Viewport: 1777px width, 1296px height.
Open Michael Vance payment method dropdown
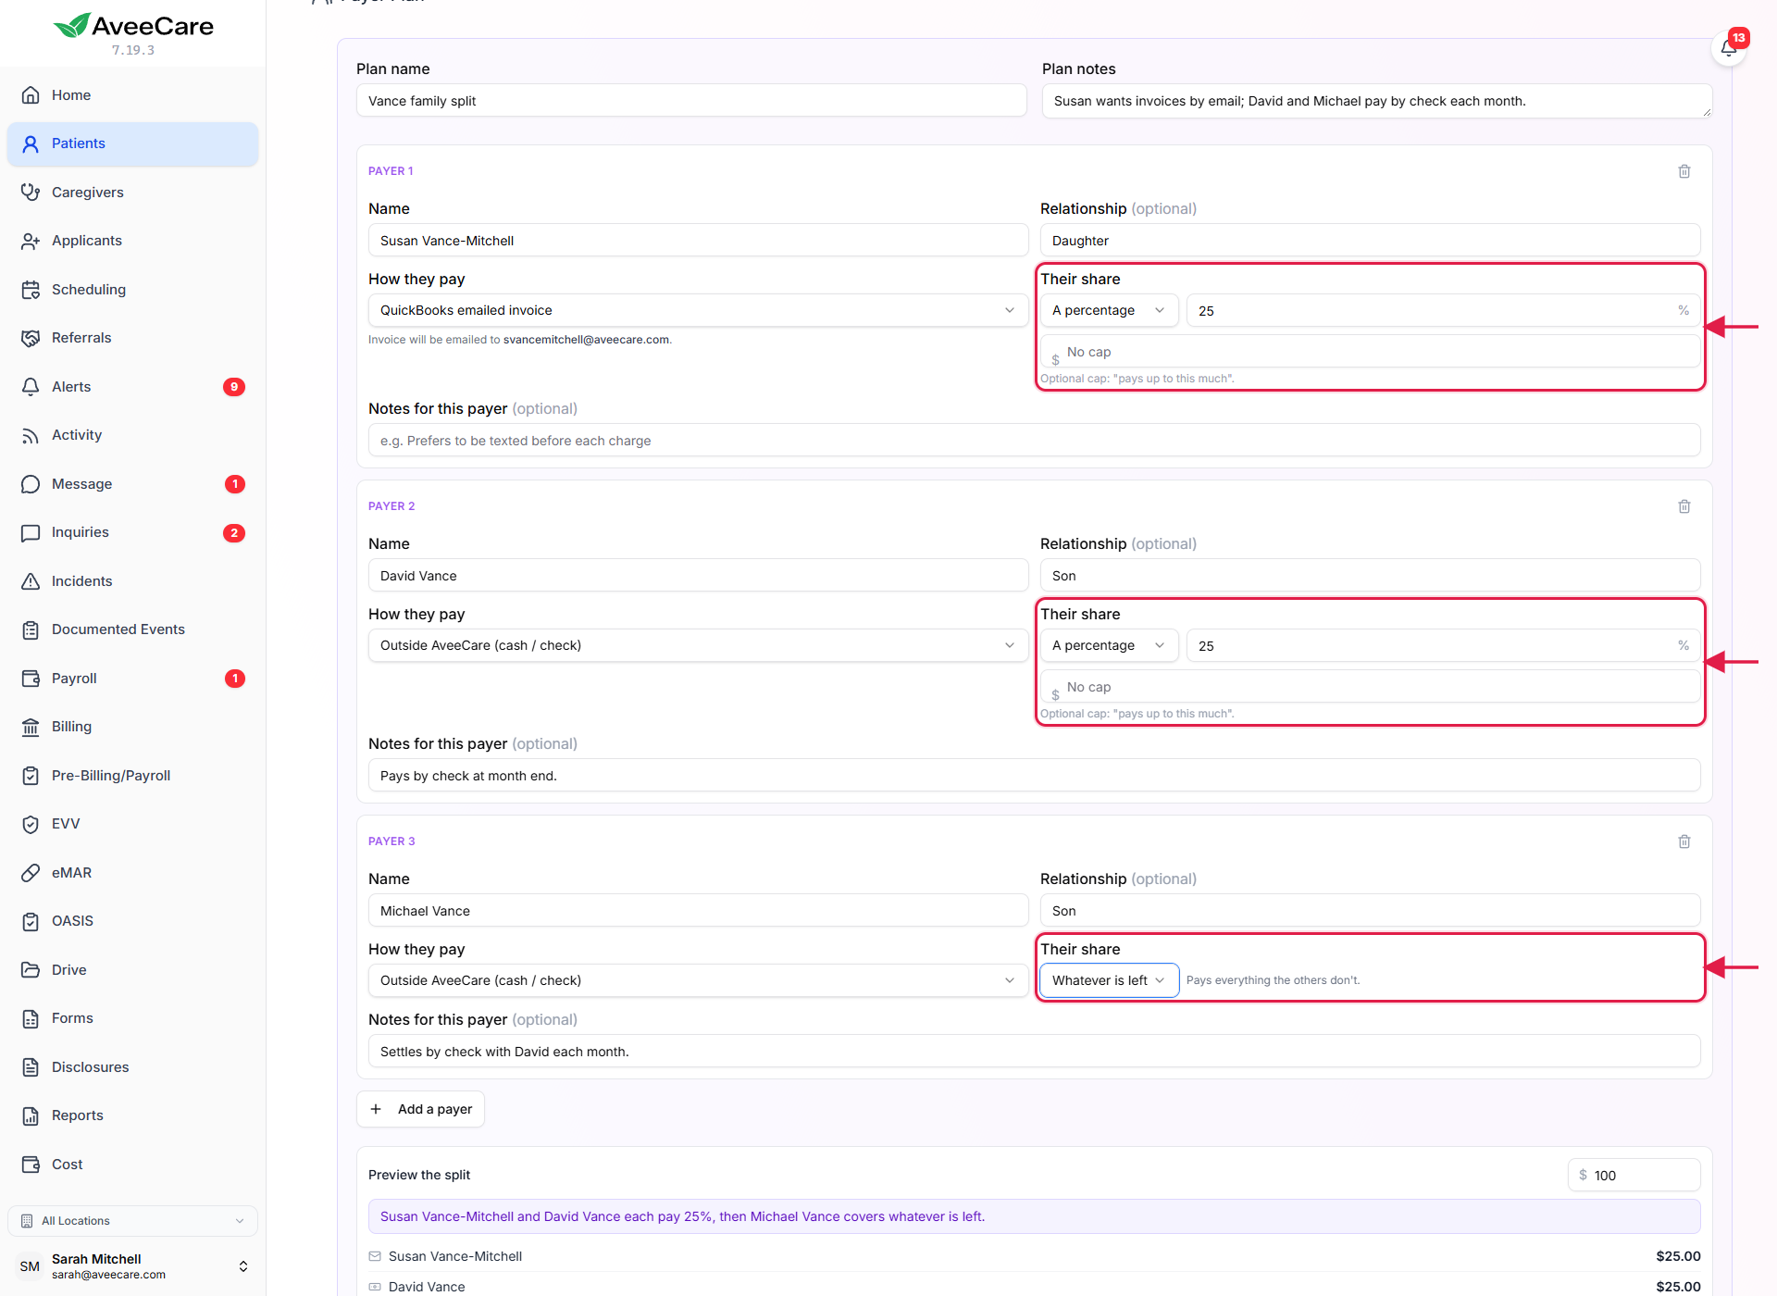pos(698,980)
